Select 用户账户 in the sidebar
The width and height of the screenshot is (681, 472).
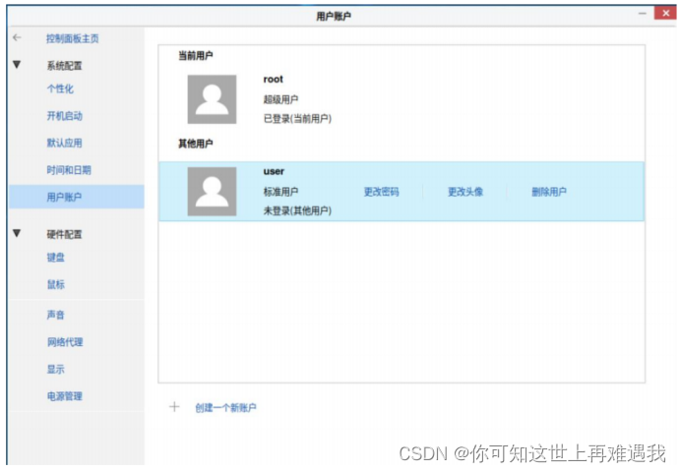coord(77,197)
